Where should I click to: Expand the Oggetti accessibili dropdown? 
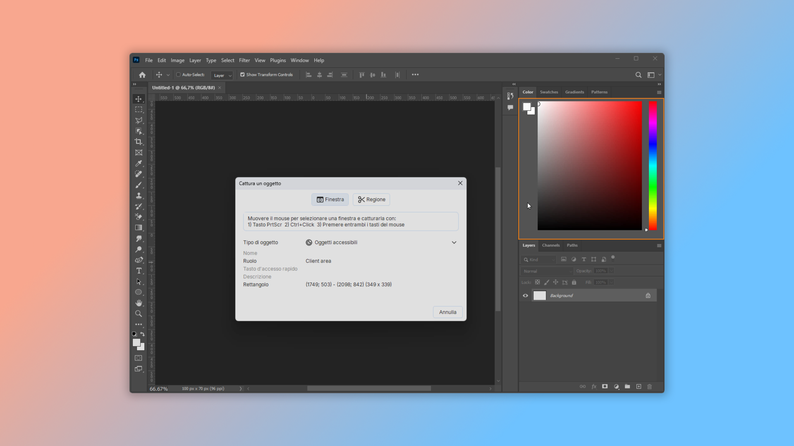pyautogui.click(x=454, y=242)
